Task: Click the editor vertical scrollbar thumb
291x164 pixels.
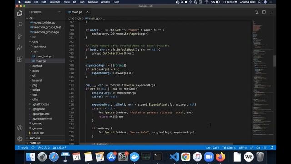Action: click(275, 61)
